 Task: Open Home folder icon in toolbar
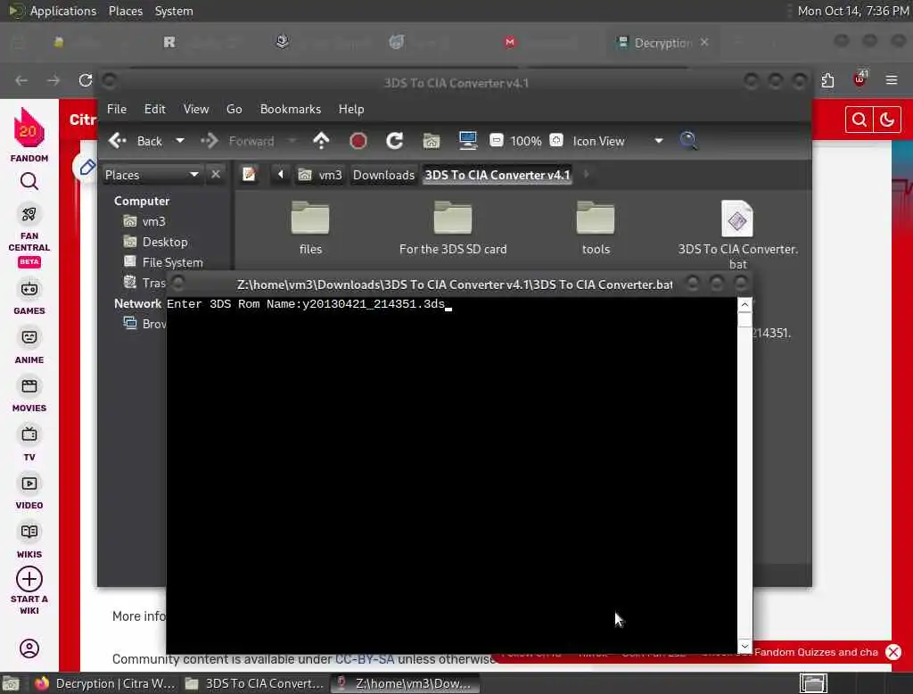431,141
